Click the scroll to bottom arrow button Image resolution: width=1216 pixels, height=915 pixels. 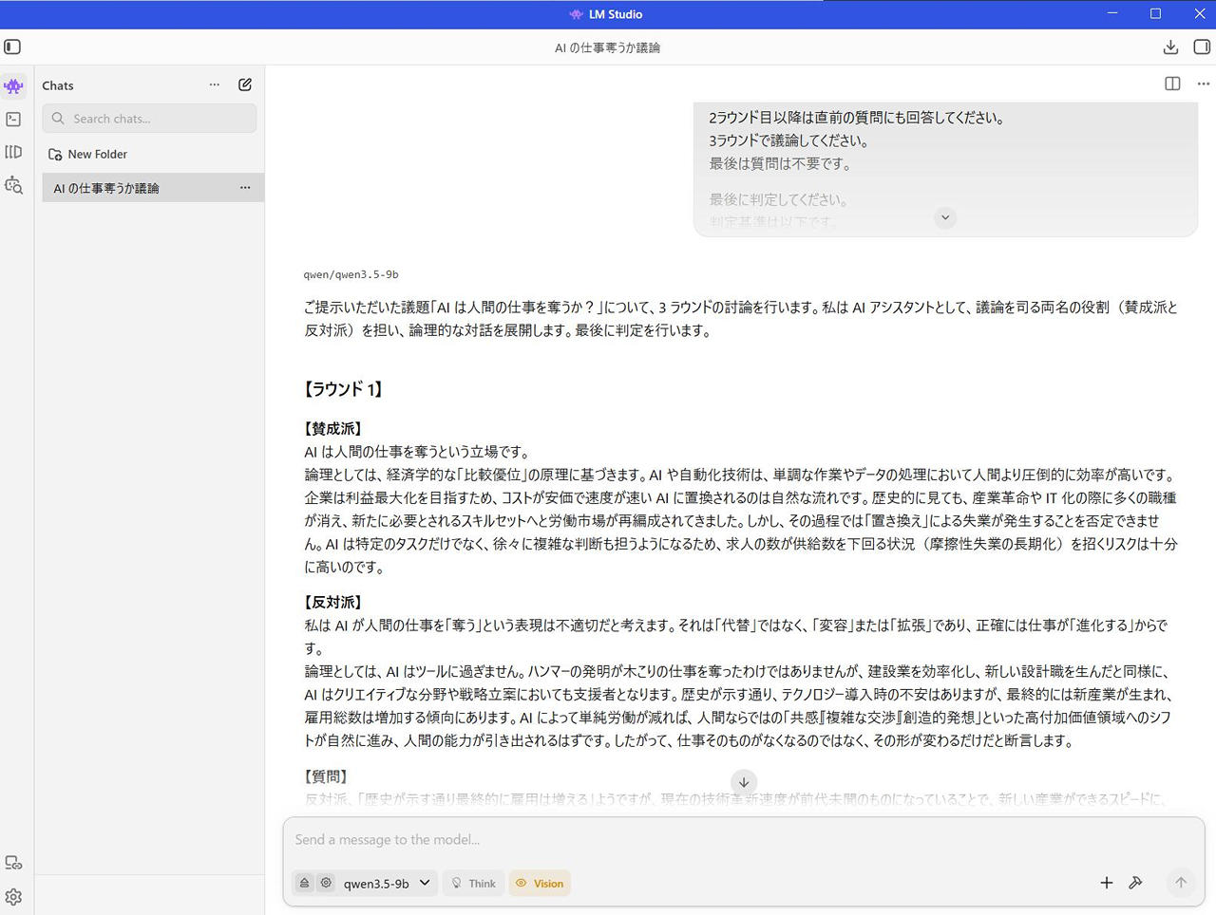click(x=744, y=782)
